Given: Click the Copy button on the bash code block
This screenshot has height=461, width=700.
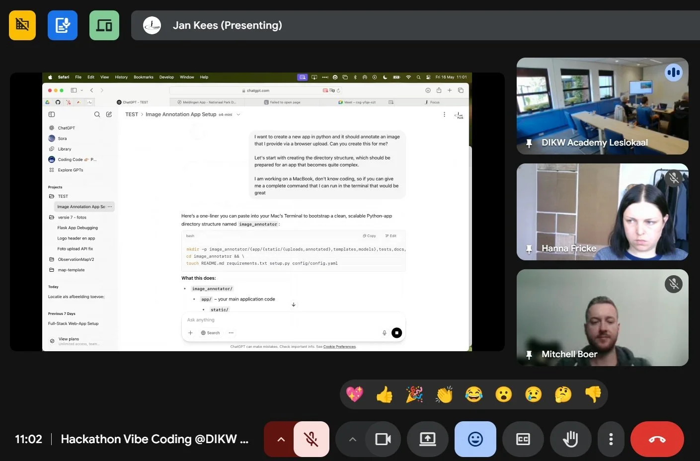Looking at the screenshot, I should click(x=369, y=236).
